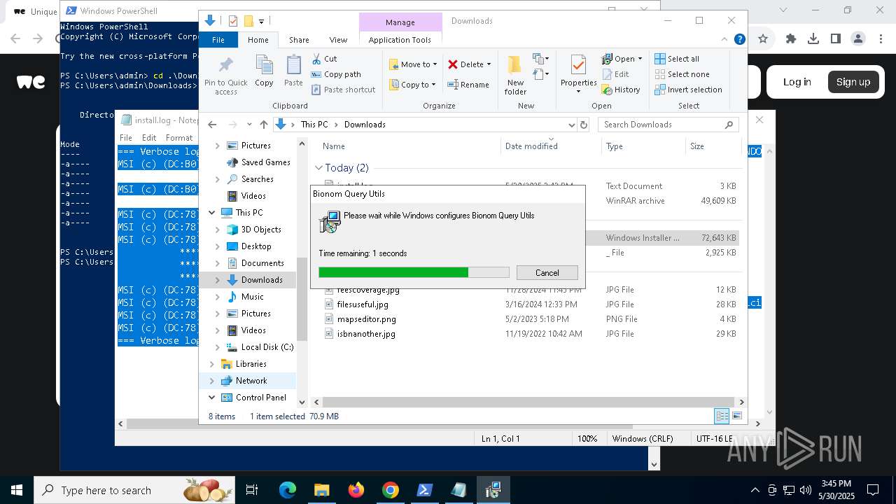Open Microsoft Edge from taskbar

tap(288, 490)
